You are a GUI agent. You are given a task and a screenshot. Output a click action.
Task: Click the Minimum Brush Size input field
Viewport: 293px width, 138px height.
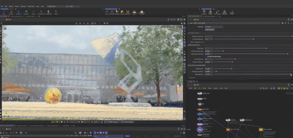(x=209, y=51)
